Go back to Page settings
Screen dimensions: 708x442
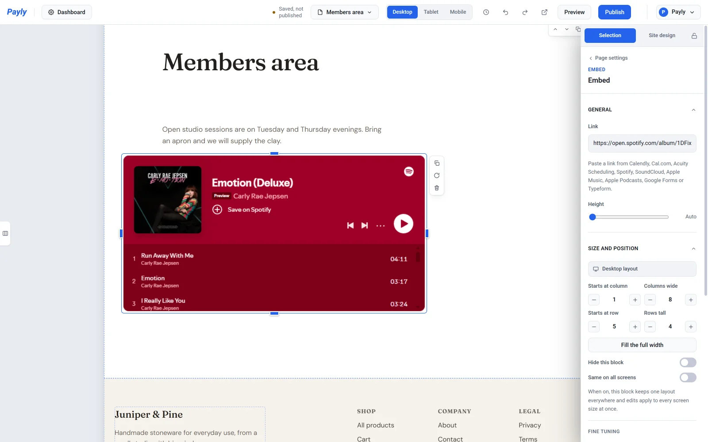[x=608, y=58]
